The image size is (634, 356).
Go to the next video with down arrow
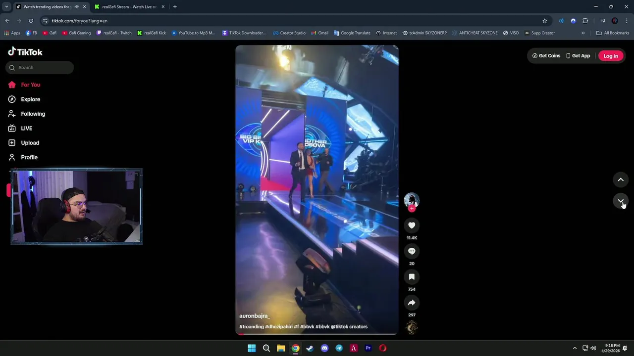pyautogui.click(x=621, y=201)
